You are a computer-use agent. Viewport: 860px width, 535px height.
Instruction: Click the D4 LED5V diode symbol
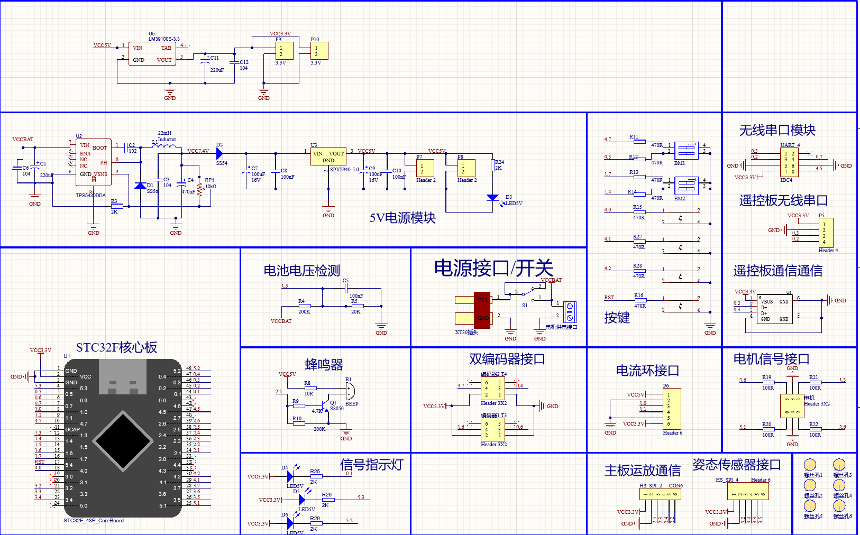[x=290, y=476]
